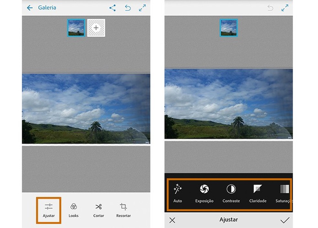Open the Ajustar tool in bottom bar
The image size is (318, 228).
click(49, 210)
